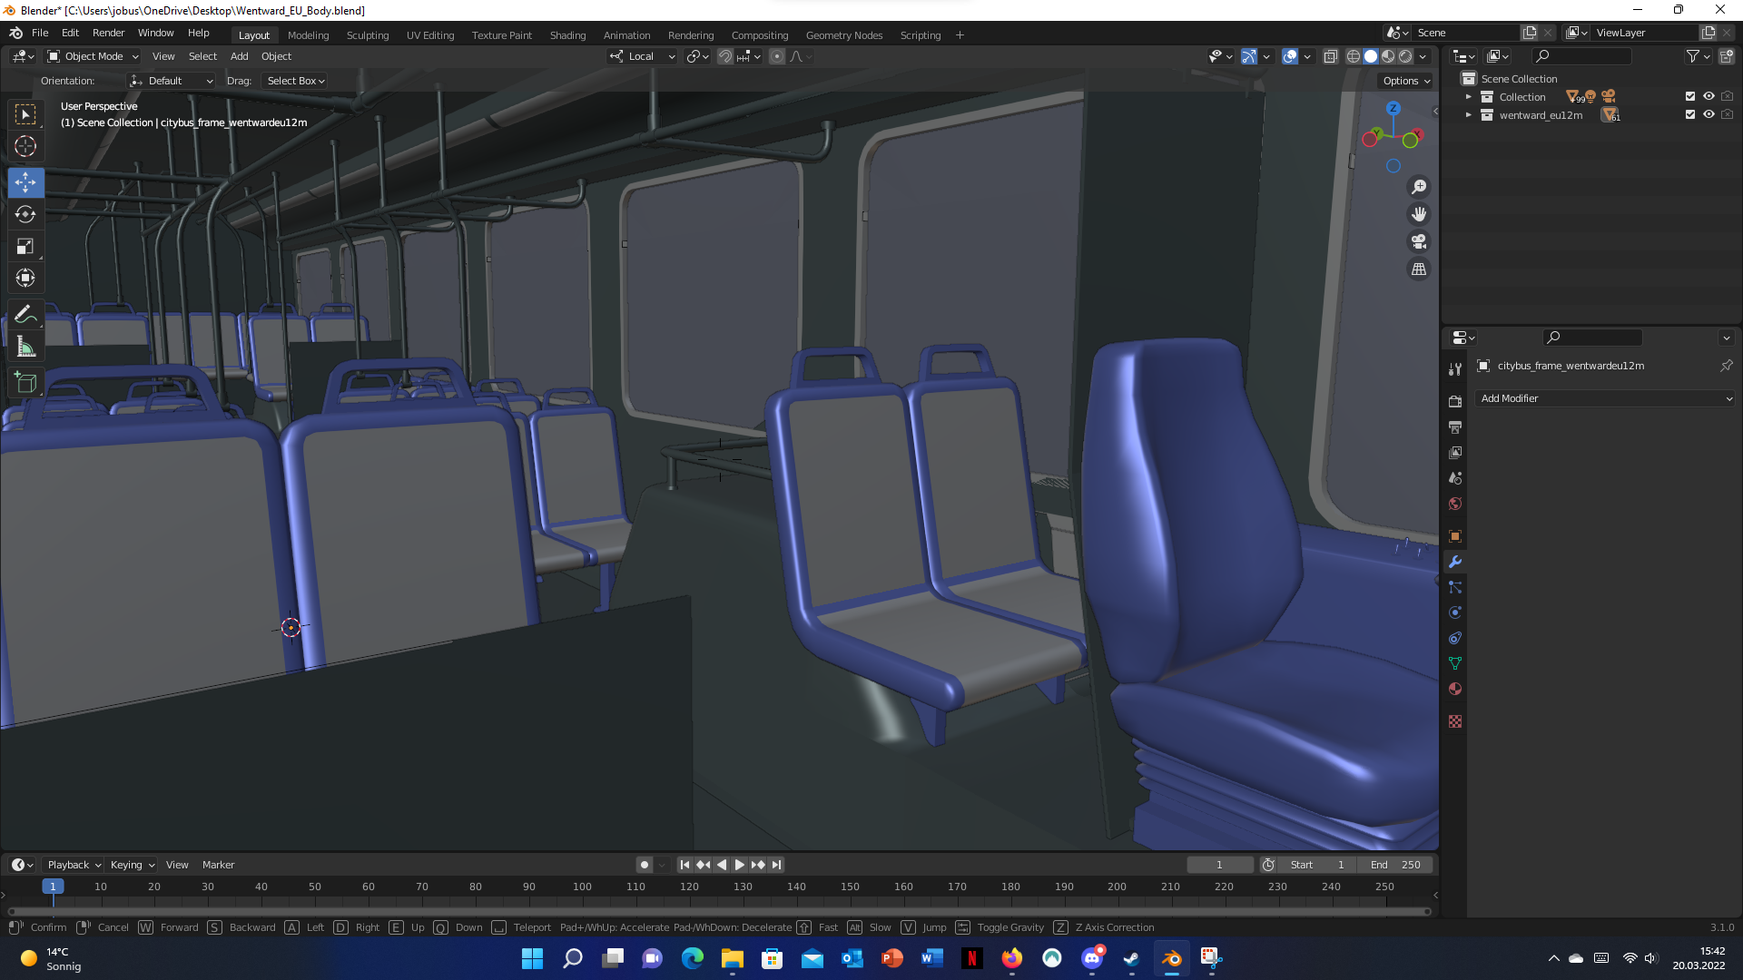Select the Annotate pencil tool
The width and height of the screenshot is (1743, 980).
click(x=25, y=315)
